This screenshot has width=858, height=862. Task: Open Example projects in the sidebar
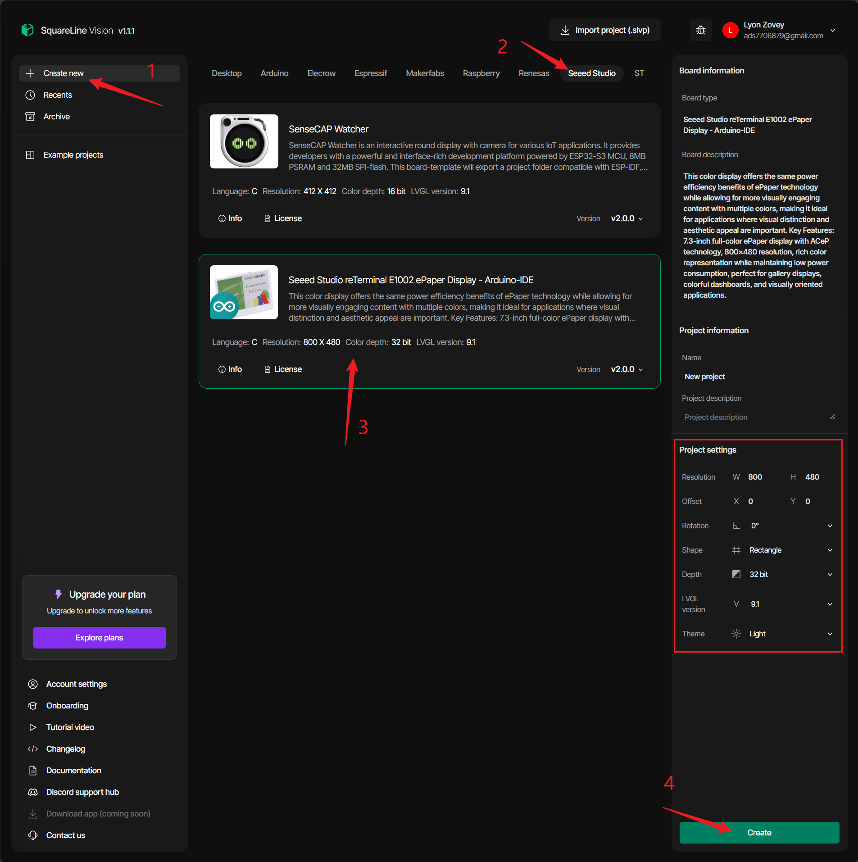pyautogui.click(x=73, y=155)
